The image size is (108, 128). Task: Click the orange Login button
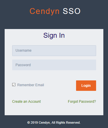[x=86, y=86]
